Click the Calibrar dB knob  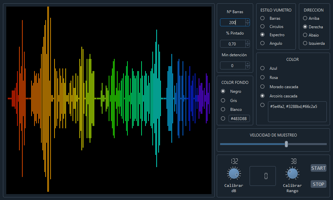click(233, 173)
